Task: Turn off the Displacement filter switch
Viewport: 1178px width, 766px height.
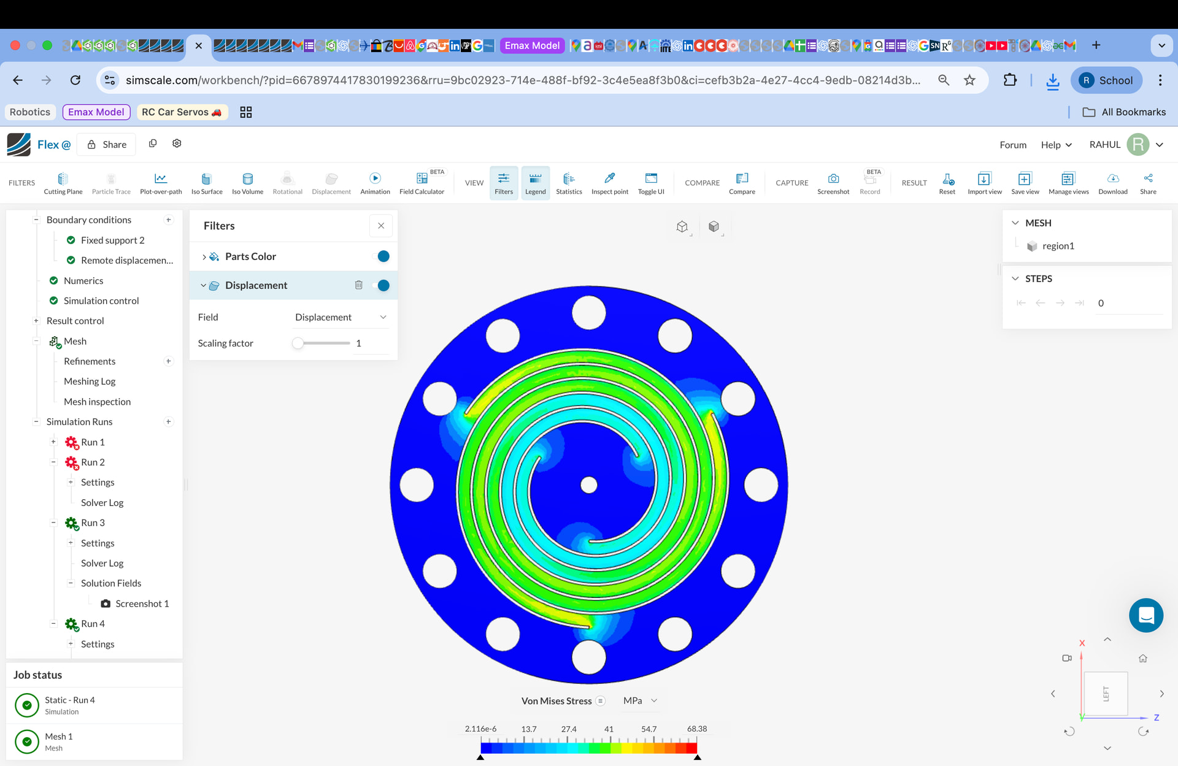Action: (382, 285)
